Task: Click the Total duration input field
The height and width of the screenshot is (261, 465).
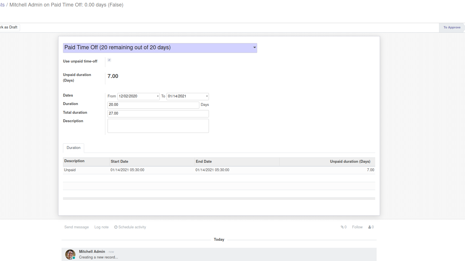Action: tap(158, 113)
